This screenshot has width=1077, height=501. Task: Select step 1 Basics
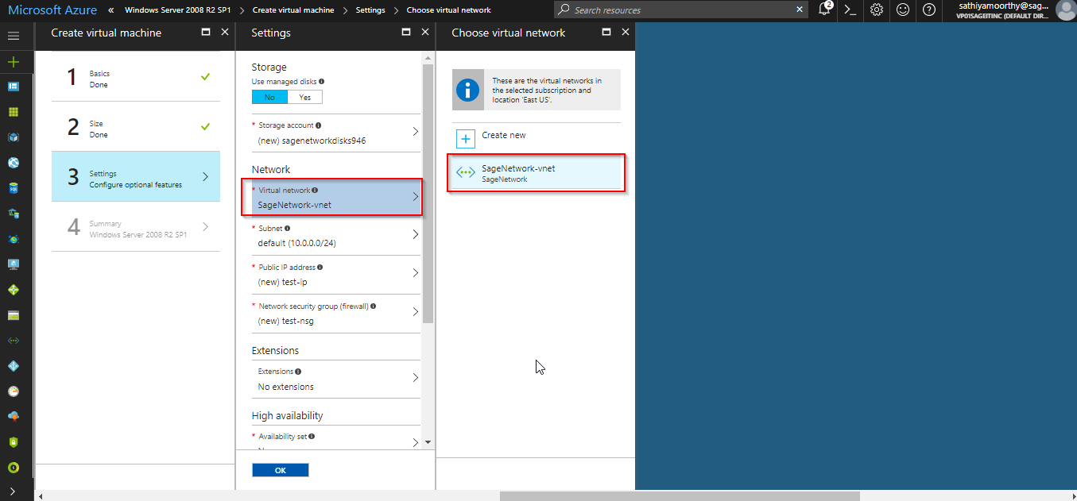click(x=135, y=78)
